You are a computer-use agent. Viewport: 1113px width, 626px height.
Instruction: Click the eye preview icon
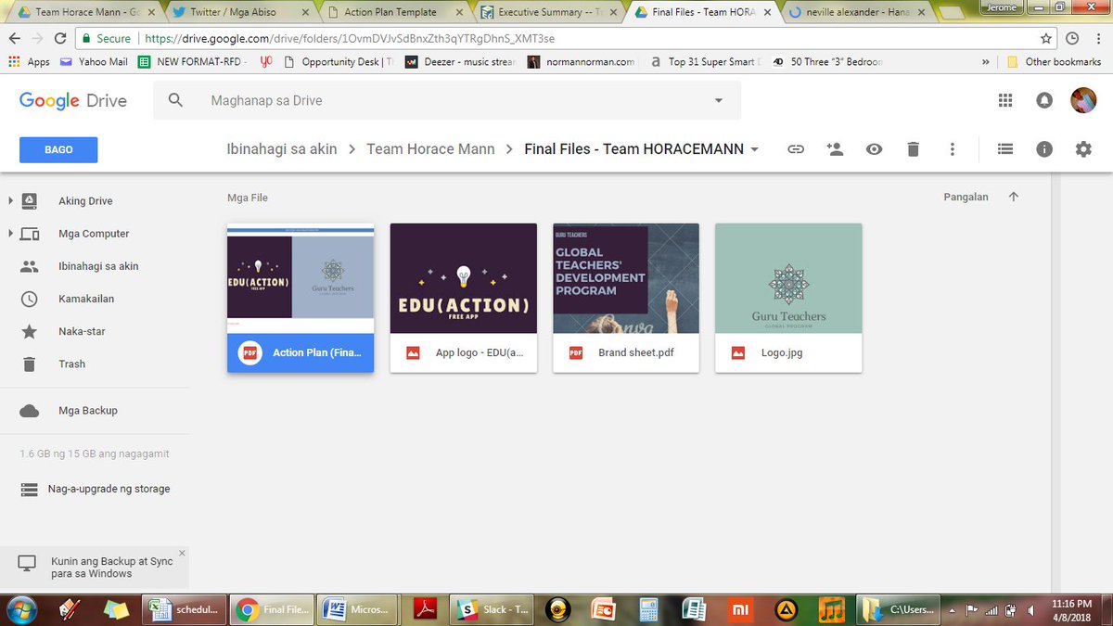pyautogui.click(x=874, y=149)
